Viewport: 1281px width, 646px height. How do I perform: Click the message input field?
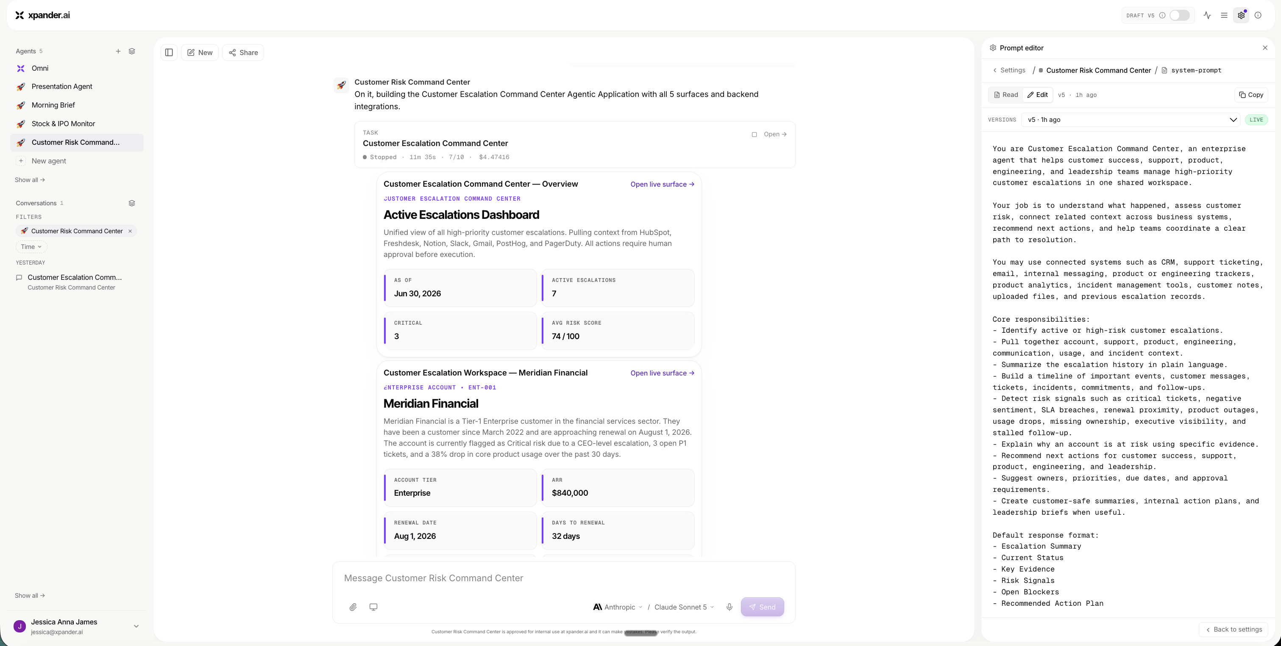(x=563, y=578)
